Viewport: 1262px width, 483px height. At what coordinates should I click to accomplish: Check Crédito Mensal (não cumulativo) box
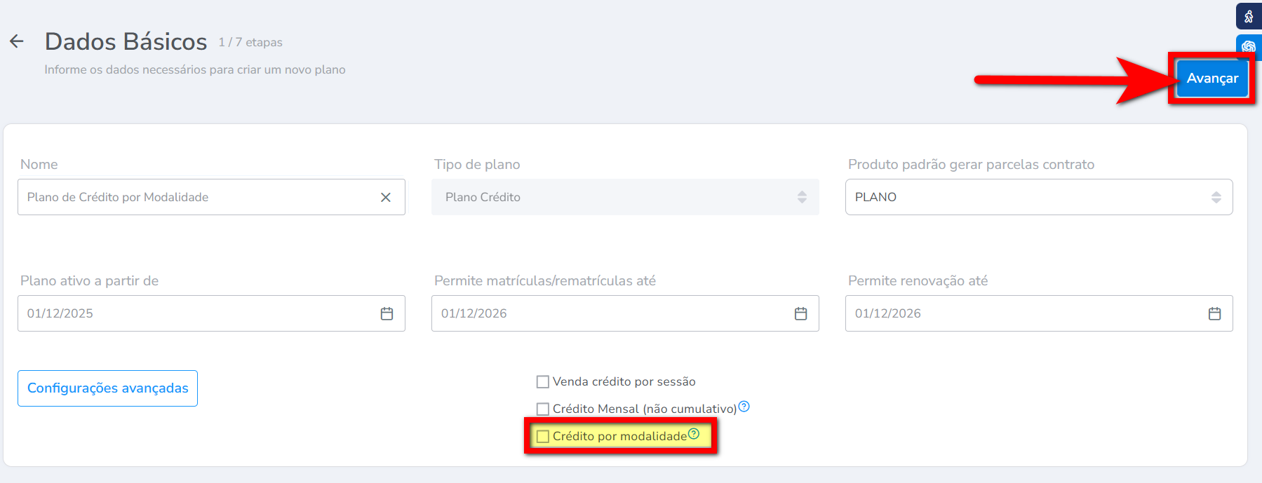coord(542,409)
